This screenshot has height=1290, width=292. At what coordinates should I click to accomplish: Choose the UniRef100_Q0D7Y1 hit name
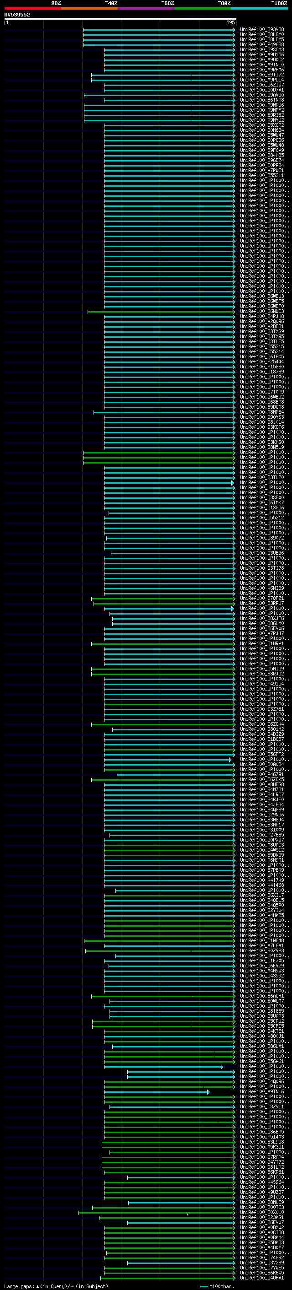(262, 90)
